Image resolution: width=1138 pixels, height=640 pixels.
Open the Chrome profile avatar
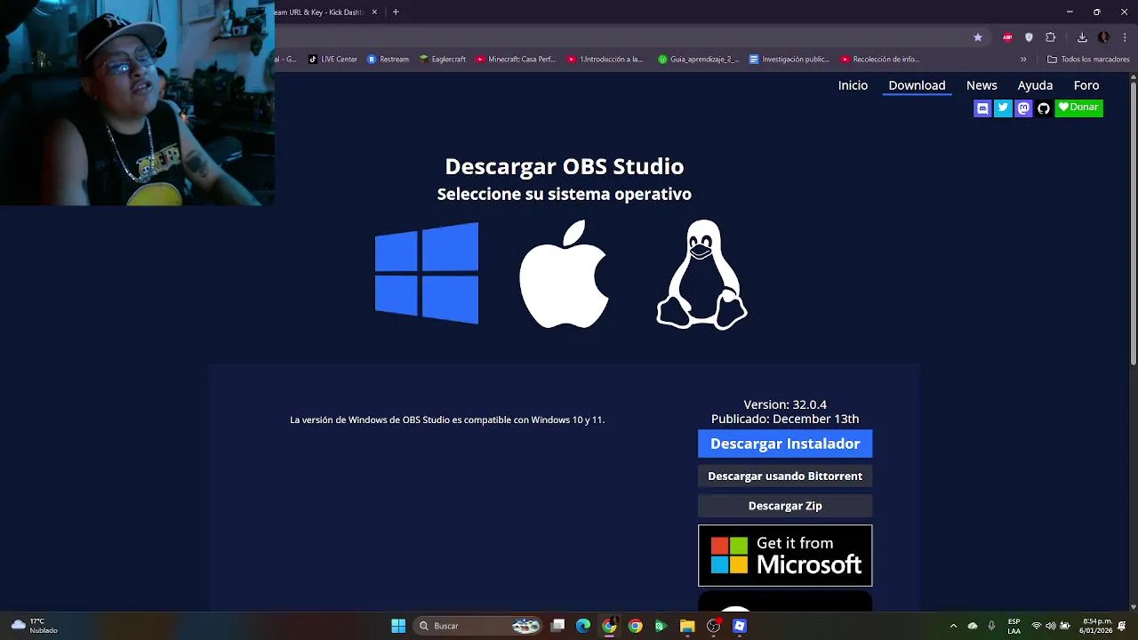coord(1103,37)
